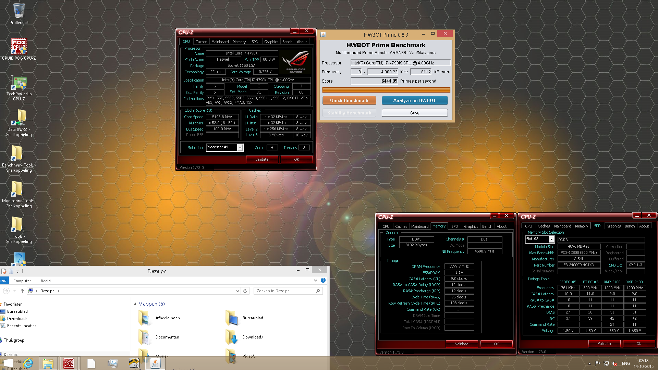658x370 pixels.
Task: Select Recente locaties in navigation pane
Action: click(21, 326)
